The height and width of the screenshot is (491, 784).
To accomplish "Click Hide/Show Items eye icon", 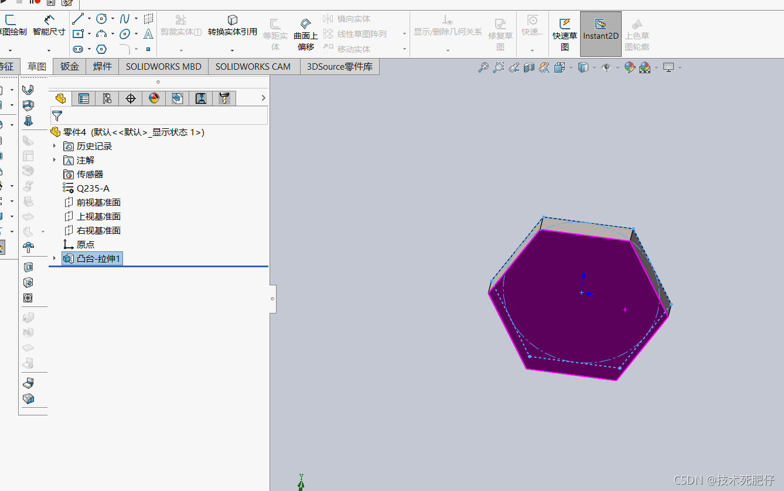I will 606,67.
